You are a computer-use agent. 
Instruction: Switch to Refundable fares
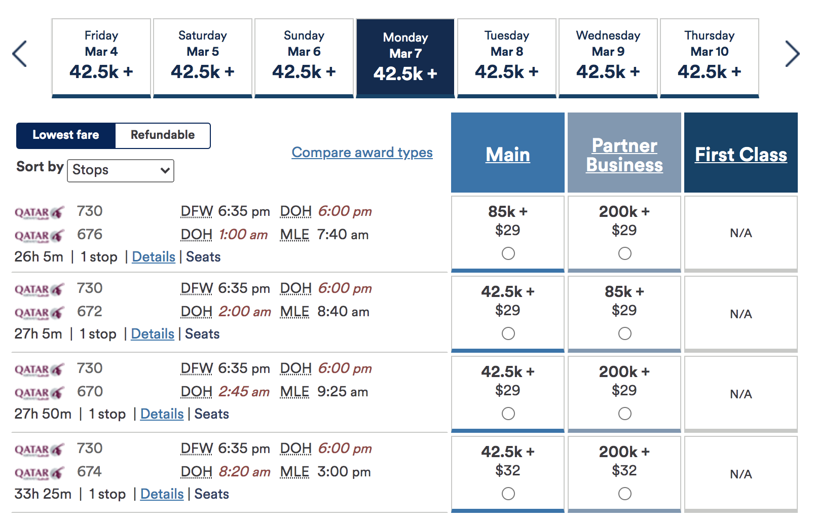point(162,135)
